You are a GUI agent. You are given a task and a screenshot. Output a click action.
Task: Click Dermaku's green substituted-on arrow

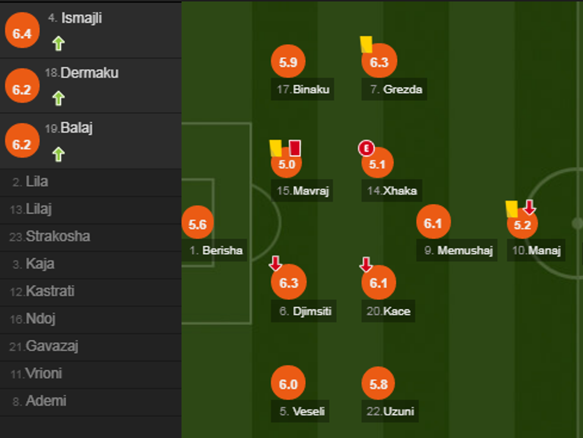(x=58, y=98)
